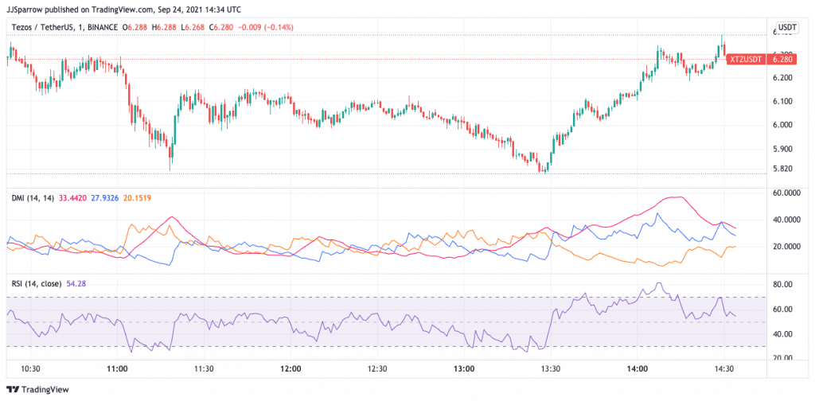Click the 20.00 RSI axis label
815x401 pixels.
pos(783,358)
